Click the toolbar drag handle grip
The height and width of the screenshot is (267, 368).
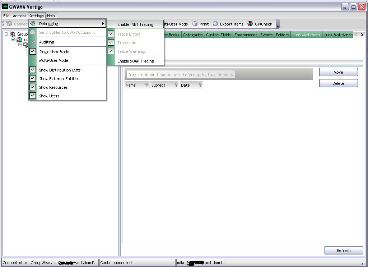click(3, 24)
